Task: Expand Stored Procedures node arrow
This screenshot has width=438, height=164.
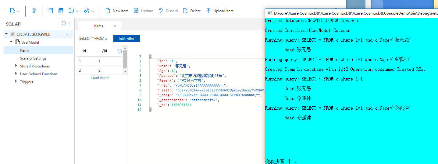Action: 16,66
